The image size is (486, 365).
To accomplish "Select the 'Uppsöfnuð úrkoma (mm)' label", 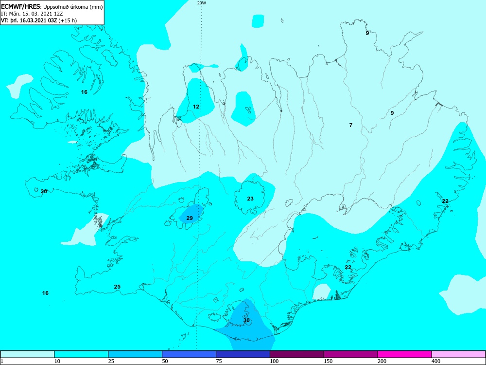I will tap(73, 7).
